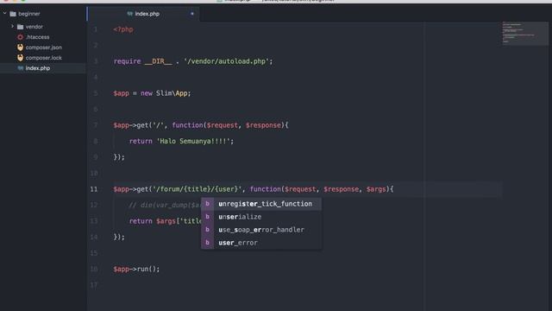Choose use_soap_error_handler autocomplete suggestion
The height and width of the screenshot is (311, 552).
(261, 230)
